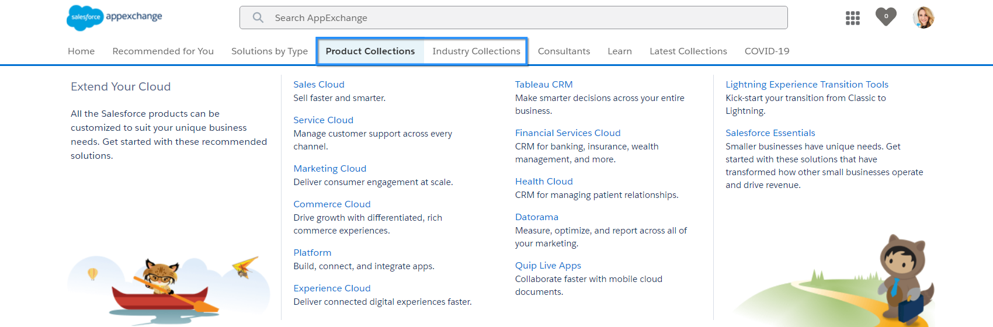The height and width of the screenshot is (327, 993).
Task: Open the Commerce Cloud collection
Action: pos(332,204)
